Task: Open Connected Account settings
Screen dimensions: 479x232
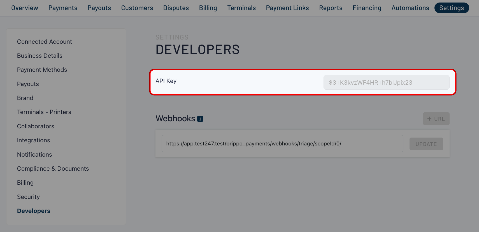Action: [45, 42]
